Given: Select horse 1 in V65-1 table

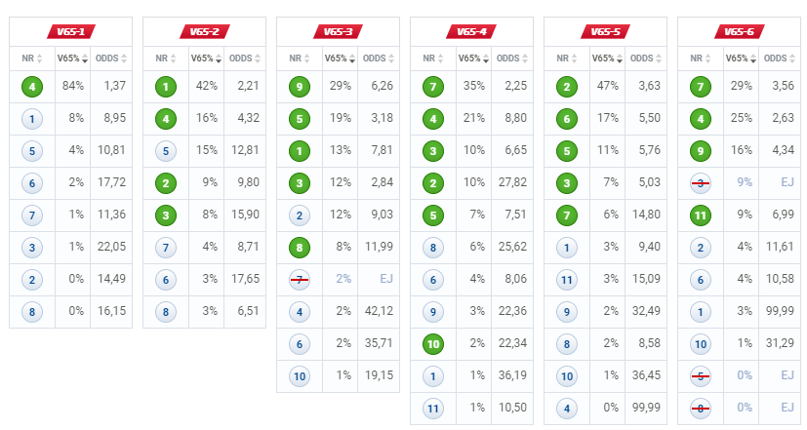Looking at the screenshot, I should click(32, 119).
